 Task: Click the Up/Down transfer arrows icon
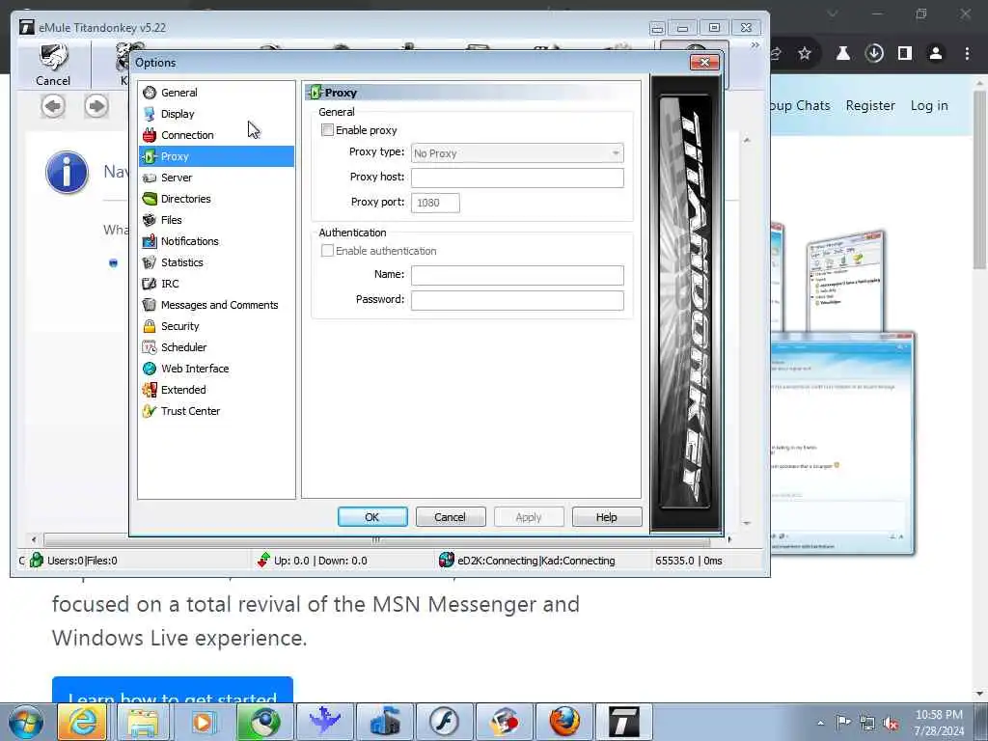tap(263, 561)
